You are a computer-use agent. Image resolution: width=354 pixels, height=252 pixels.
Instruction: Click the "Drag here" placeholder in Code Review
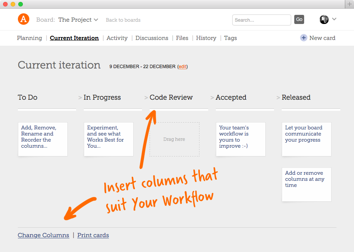click(x=174, y=139)
